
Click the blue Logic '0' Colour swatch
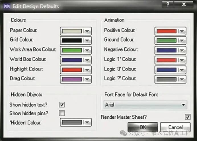(167, 70)
